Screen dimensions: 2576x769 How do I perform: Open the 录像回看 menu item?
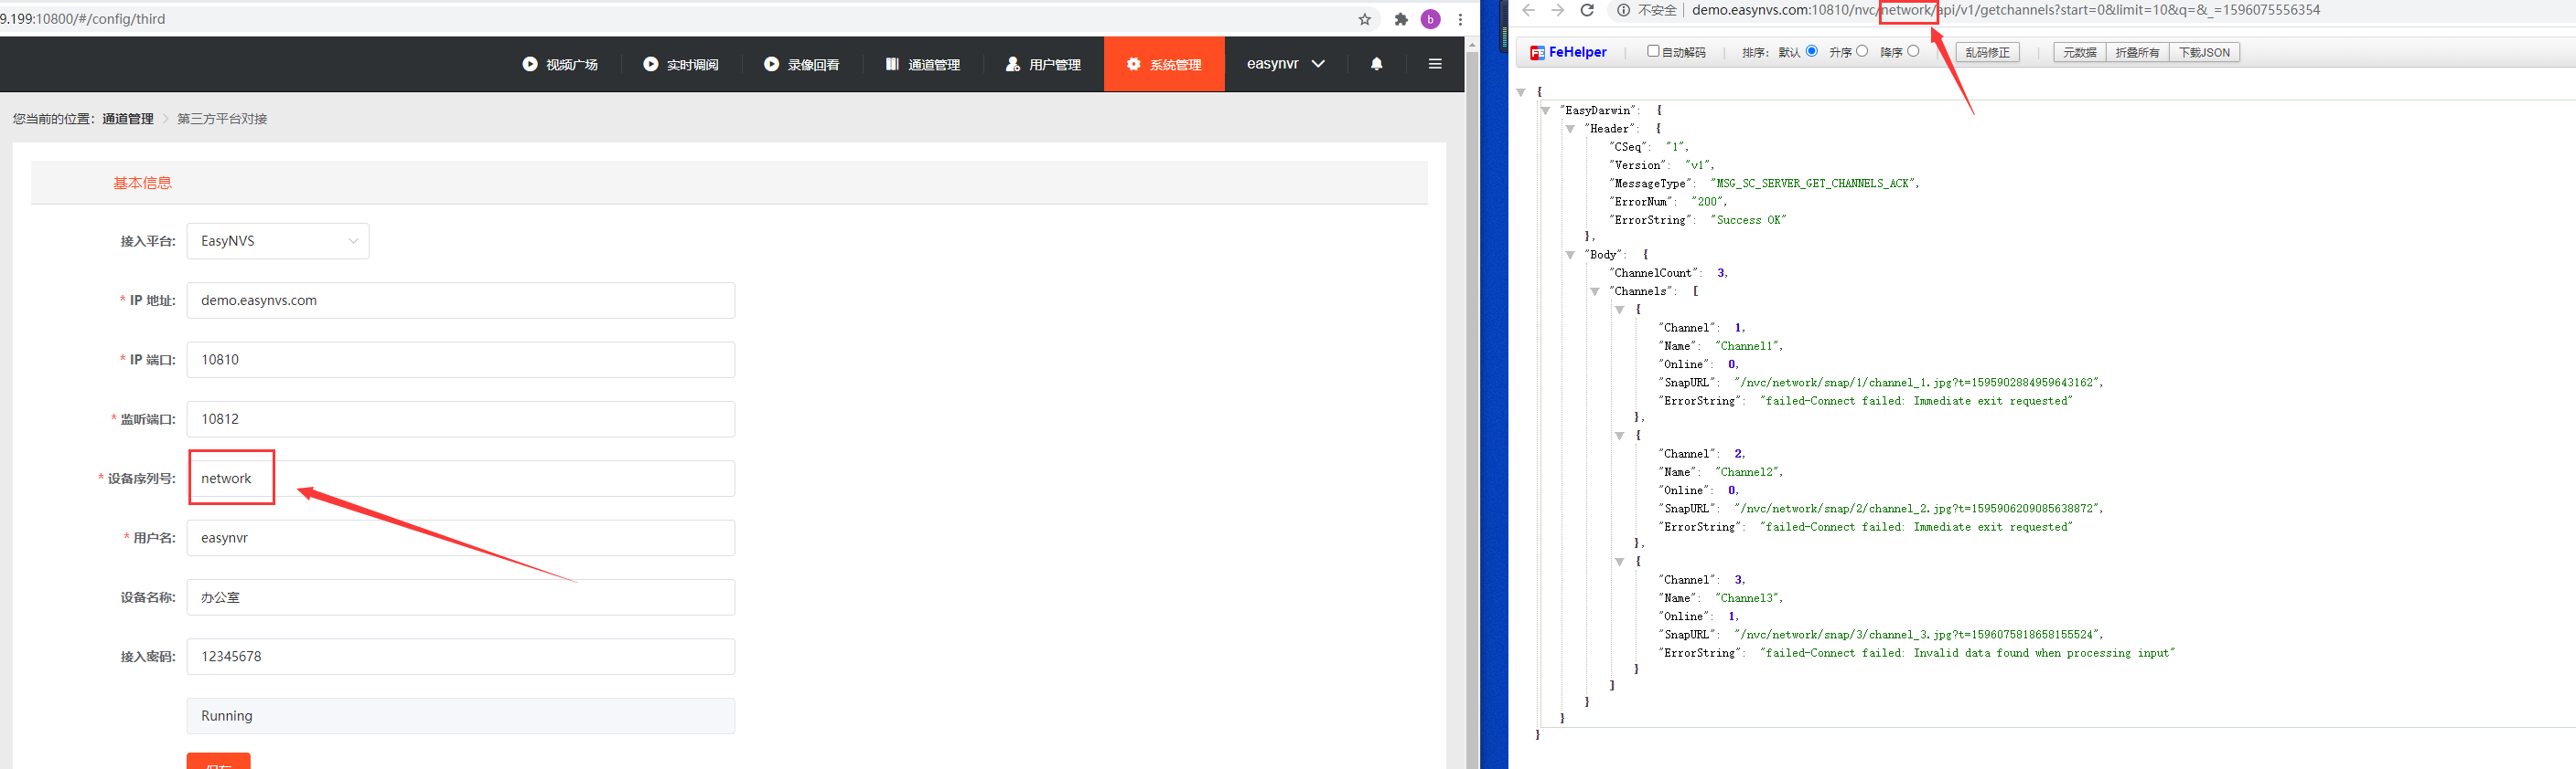point(802,64)
